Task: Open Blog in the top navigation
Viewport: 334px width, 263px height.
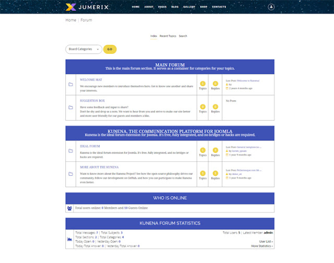Action: (x=175, y=7)
